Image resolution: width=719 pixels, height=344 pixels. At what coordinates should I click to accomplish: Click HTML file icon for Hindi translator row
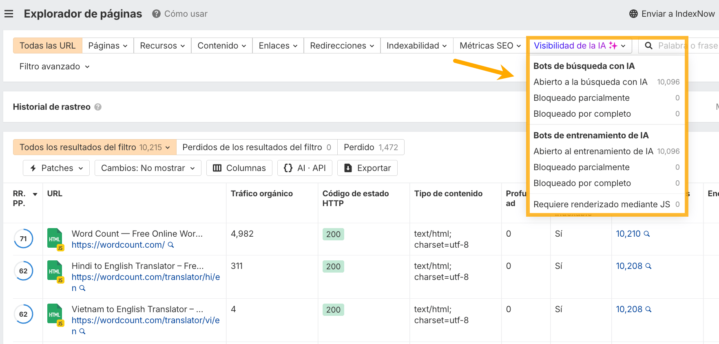[x=55, y=271]
